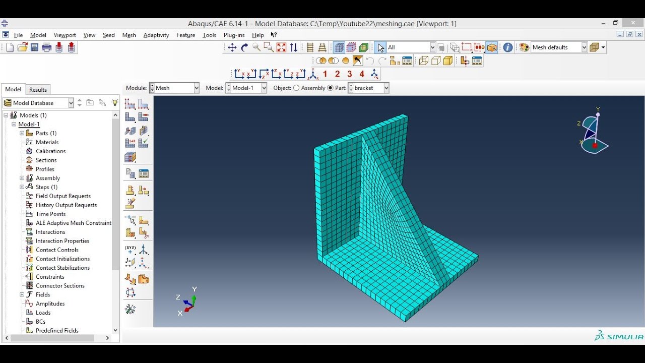The height and width of the screenshot is (363, 645).
Task: Select BCs in the model tree
Action: coord(40,322)
